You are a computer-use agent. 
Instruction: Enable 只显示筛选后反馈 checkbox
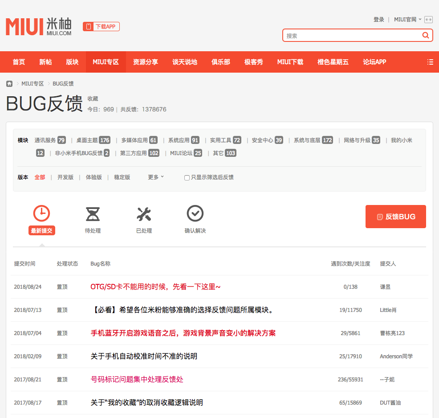tap(187, 178)
